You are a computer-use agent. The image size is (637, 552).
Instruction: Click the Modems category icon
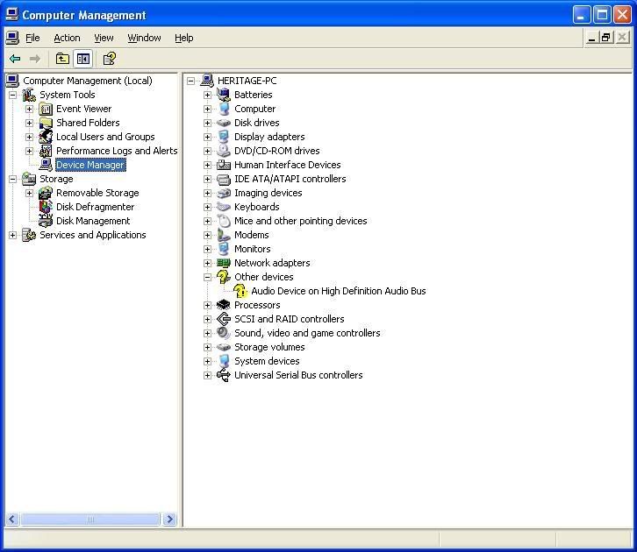pyautogui.click(x=224, y=235)
